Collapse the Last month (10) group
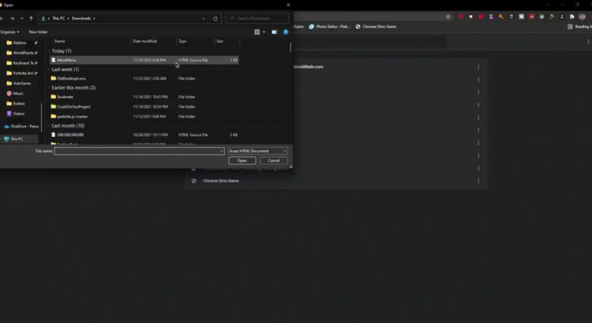This screenshot has width=592, height=323. (x=49, y=126)
